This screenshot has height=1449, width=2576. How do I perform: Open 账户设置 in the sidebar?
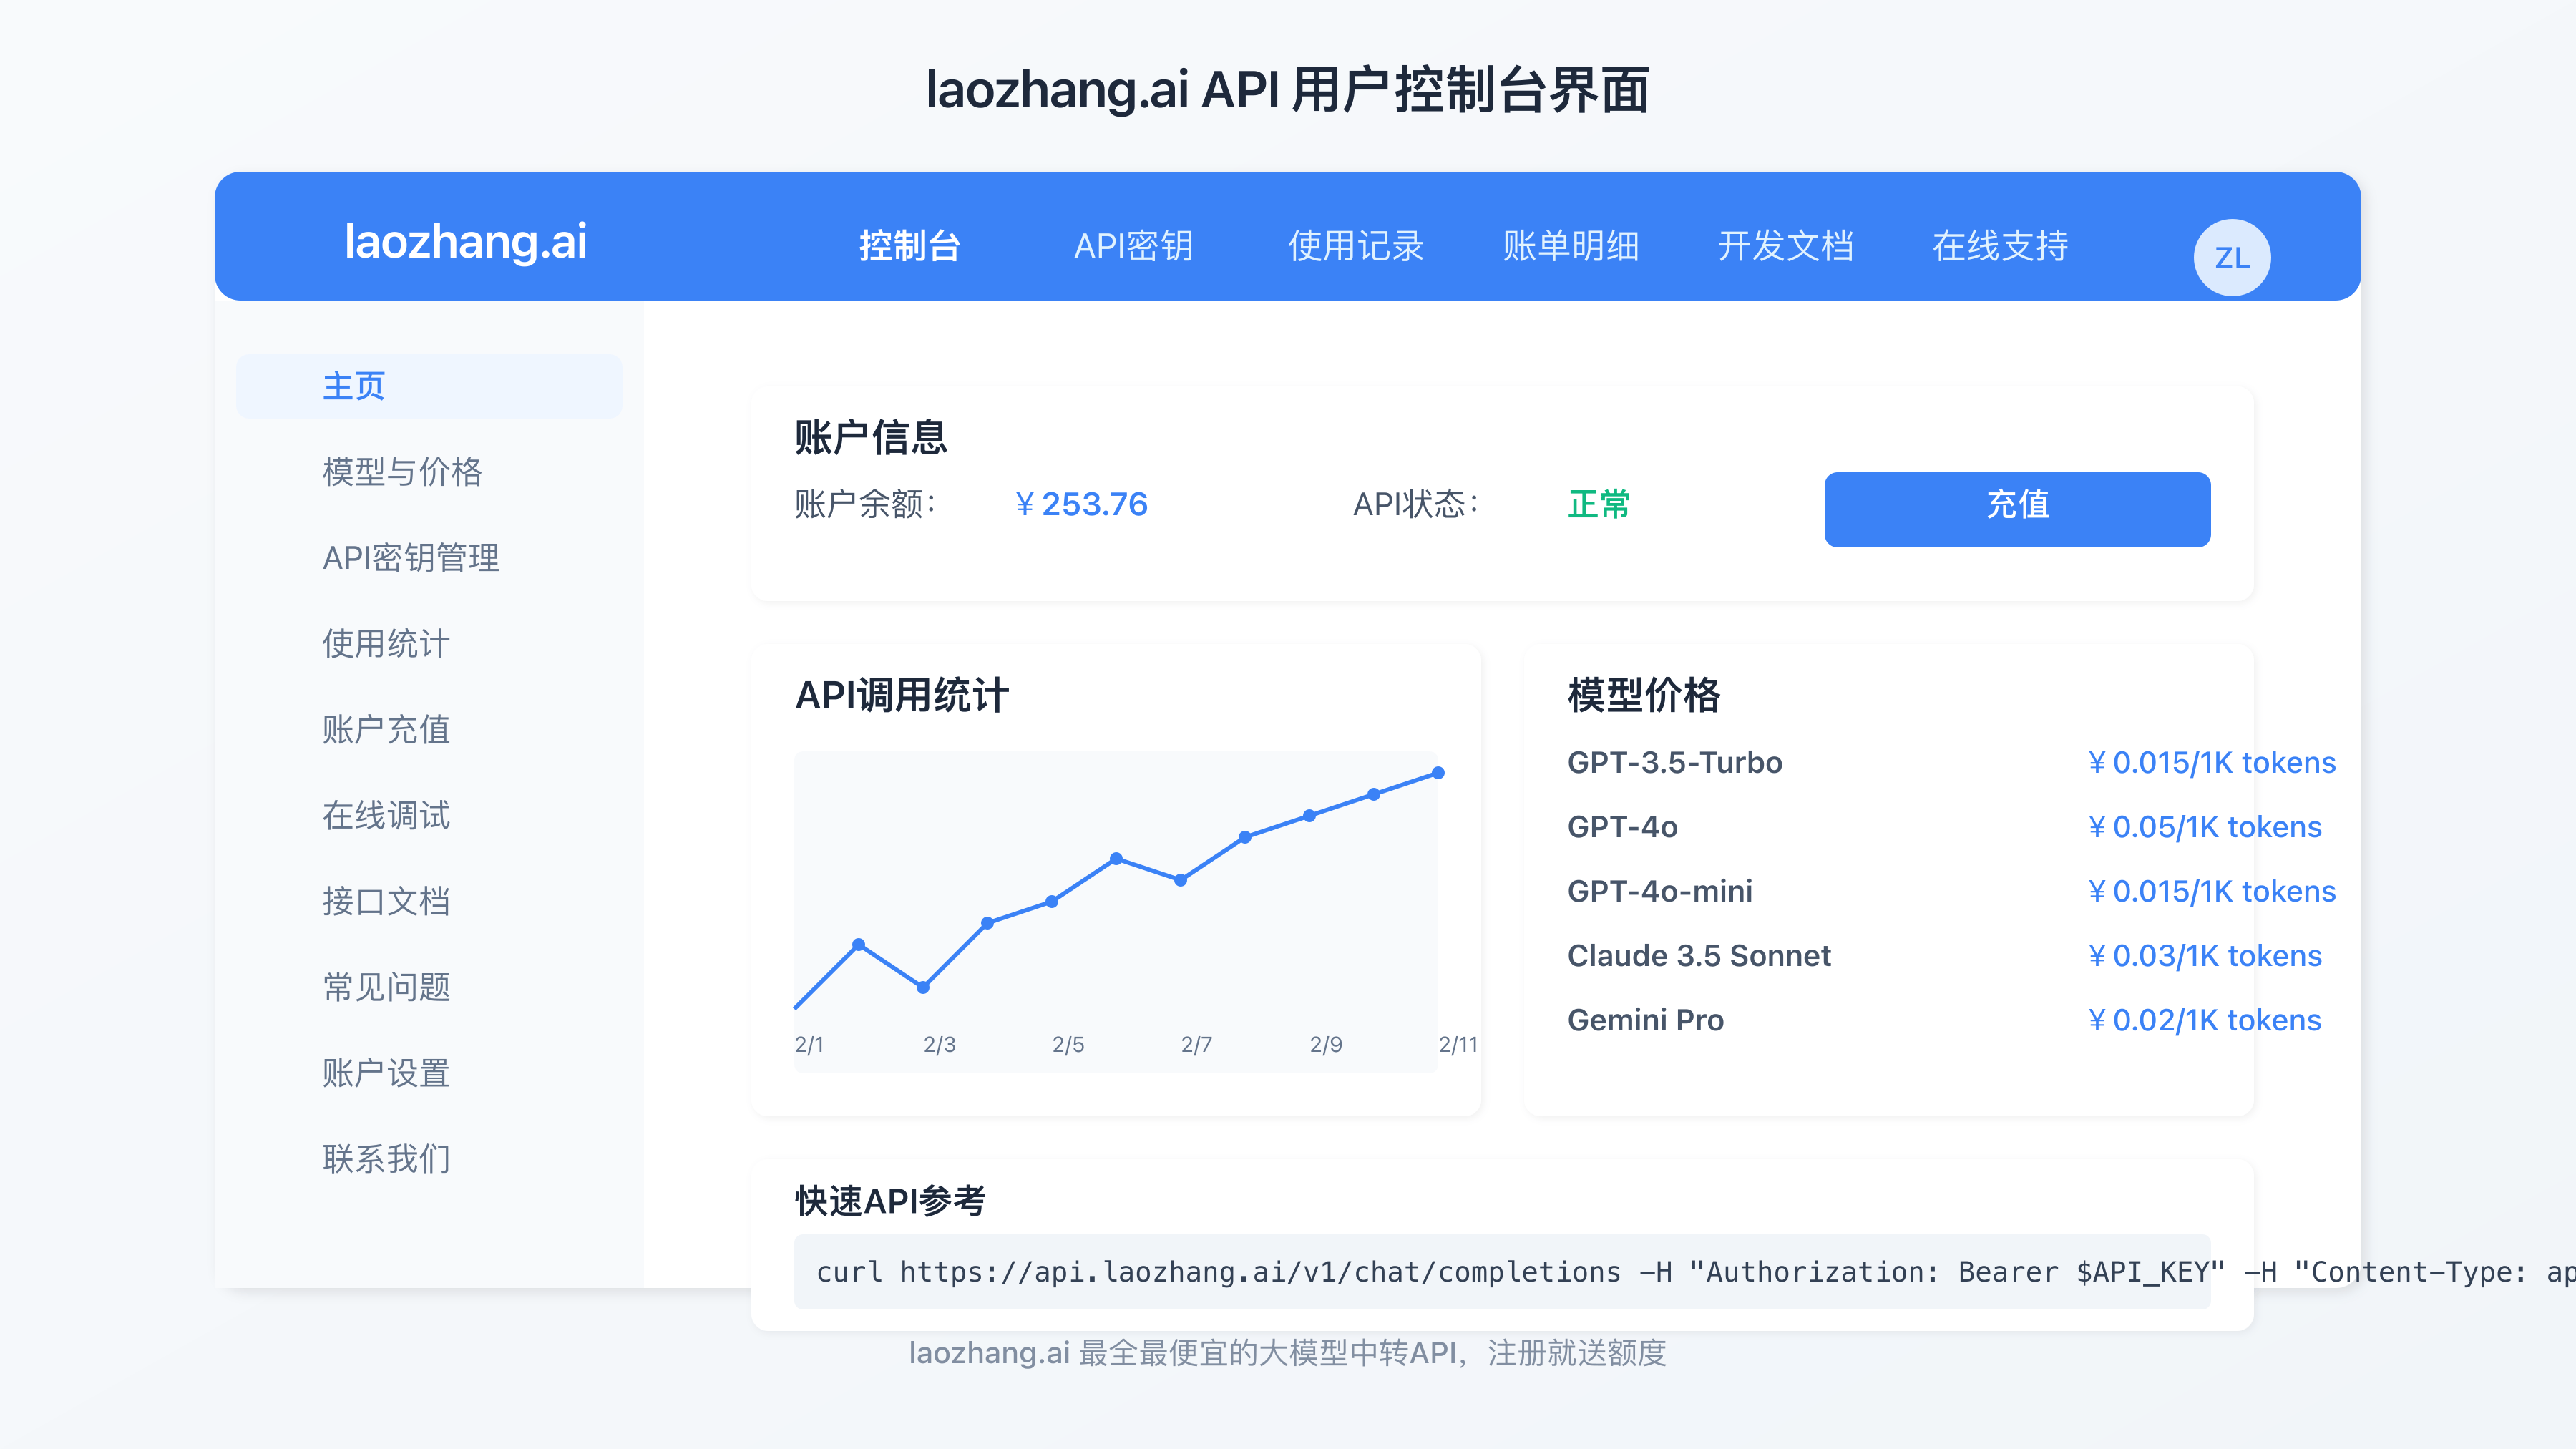point(386,1074)
